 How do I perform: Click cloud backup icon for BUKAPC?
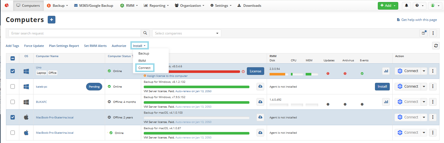point(260,102)
